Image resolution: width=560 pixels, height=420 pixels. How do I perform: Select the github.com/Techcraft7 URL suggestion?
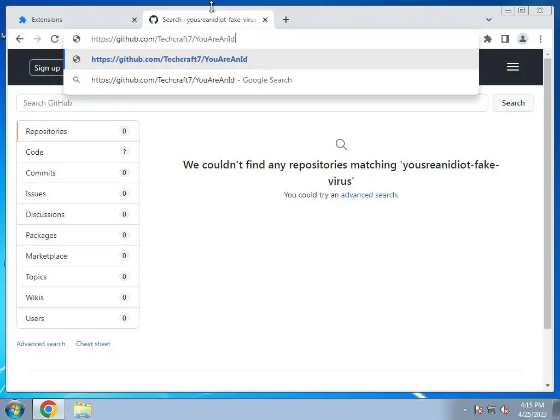coord(271,59)
